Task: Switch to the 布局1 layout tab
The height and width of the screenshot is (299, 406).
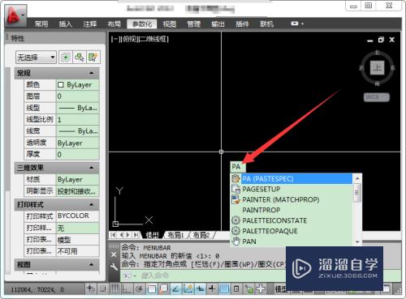Action: tap(175, 235)
